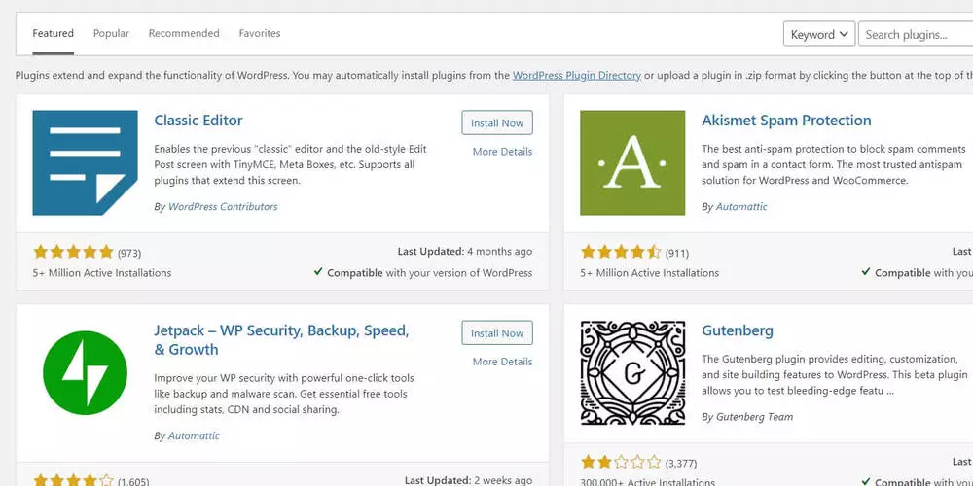
Task: Click Classic Editor's 5+ Million Active Installations
Action: (102, 273)
